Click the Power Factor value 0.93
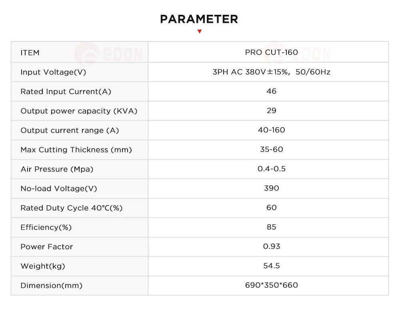Screen dimensions: 400x314 point(272,246)
